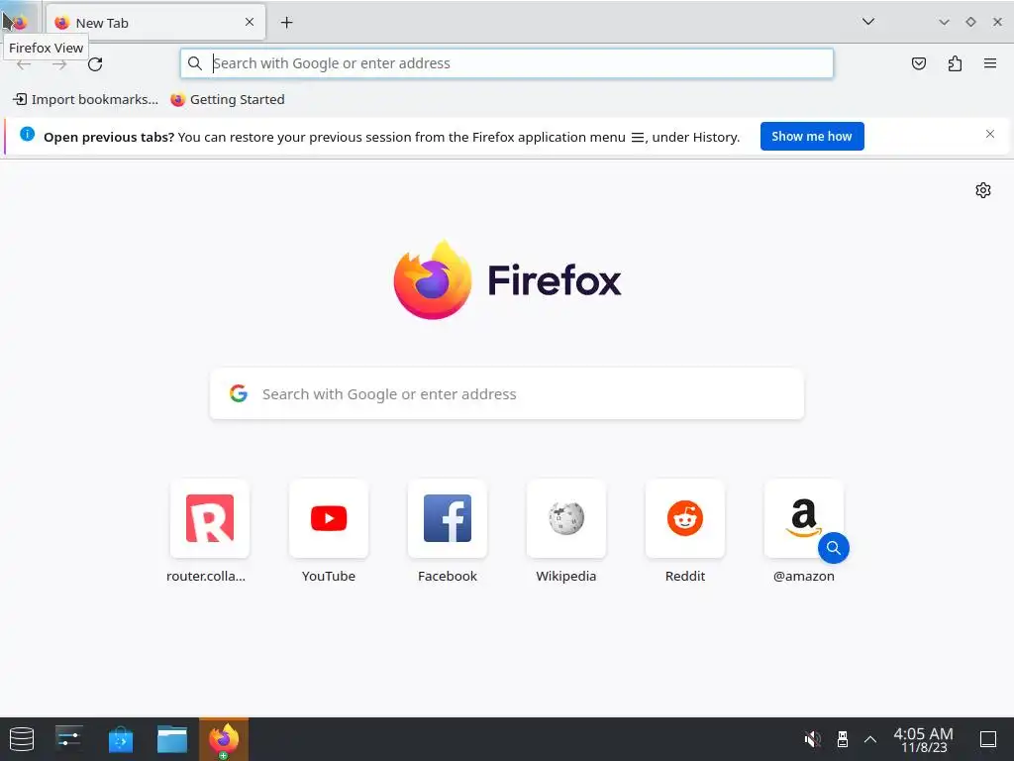The image size is (1014, 761).
Task: Open file manager from taskbar
Action: pos(172,739)
